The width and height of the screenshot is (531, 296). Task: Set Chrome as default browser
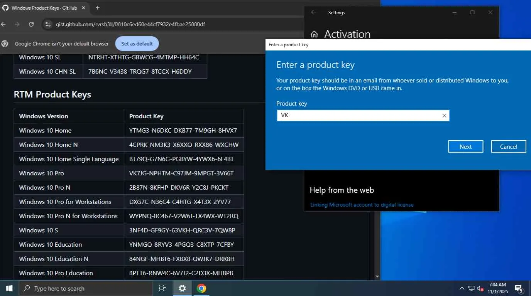[x=137, y=44]
